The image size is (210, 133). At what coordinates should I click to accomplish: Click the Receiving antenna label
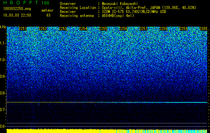coord(77,16)
